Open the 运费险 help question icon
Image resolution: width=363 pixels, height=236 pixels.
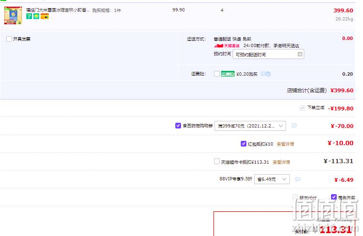(x=268, y=74)
